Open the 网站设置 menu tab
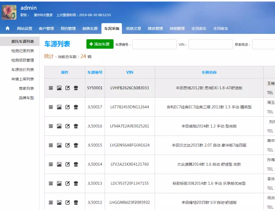This screenshot has height=210, width=275. pyautogui.click(x=24, y=29)
